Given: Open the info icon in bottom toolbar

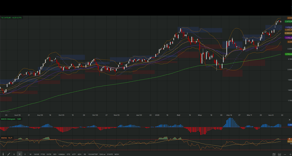Looking at the screenshot, I should click(3, 154).
